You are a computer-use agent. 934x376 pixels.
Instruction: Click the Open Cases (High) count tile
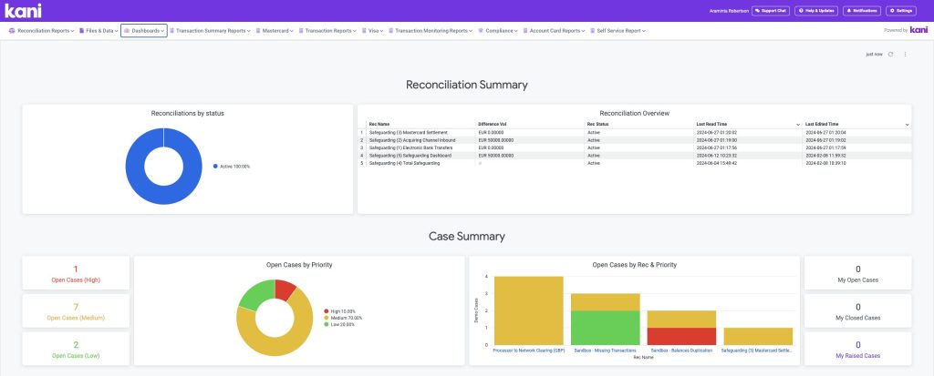(76, 273)
